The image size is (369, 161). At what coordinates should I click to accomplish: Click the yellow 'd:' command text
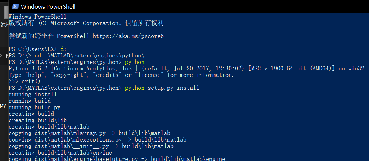[x=64, y=49]
